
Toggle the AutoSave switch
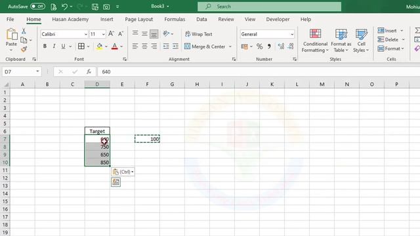37,7
